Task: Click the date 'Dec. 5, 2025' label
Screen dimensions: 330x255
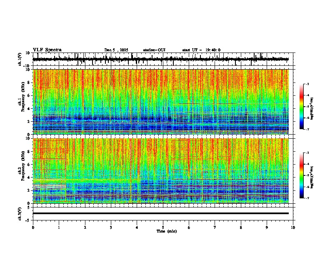Action: point(116,50)
